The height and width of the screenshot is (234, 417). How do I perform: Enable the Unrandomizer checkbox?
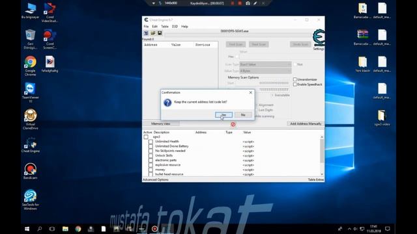[295, 79]
